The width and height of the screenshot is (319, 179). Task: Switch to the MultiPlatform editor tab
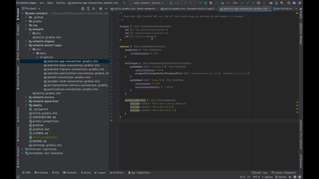283,9
